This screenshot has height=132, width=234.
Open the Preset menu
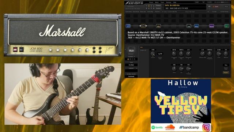coord(151,3)
